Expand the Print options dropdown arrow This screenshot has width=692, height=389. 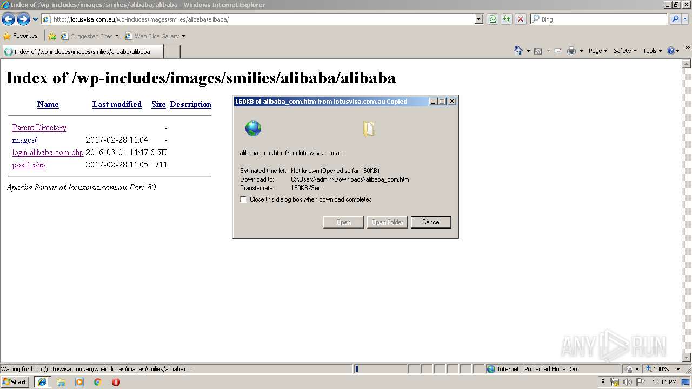point(581,51)
